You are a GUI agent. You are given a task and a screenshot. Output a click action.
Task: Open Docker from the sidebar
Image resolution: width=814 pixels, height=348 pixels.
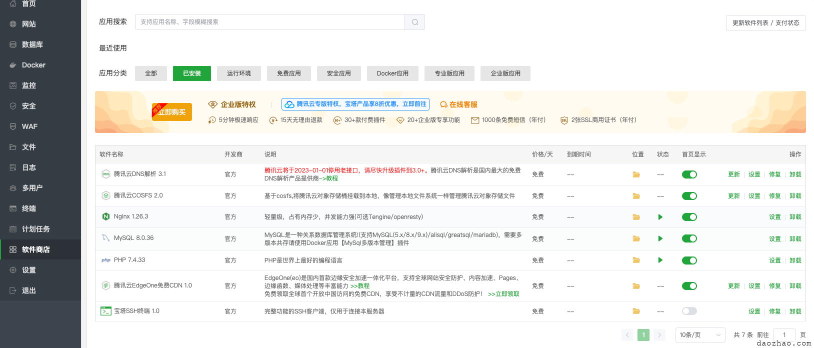33,65
